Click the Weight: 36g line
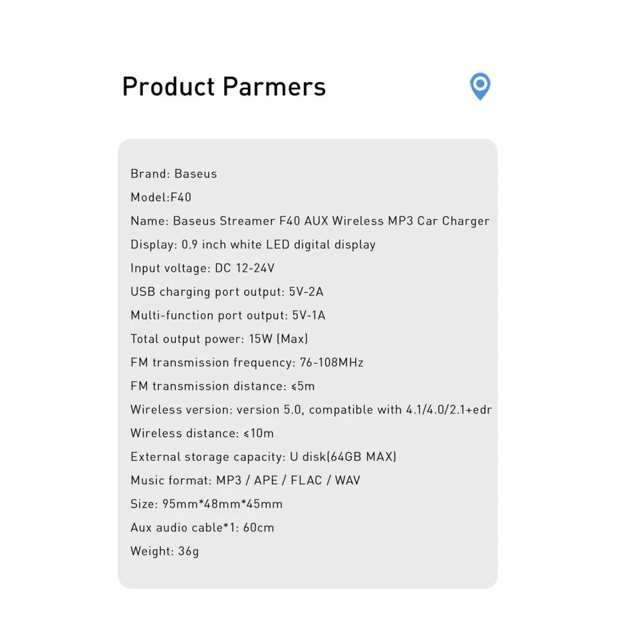 tap(165, 552)
